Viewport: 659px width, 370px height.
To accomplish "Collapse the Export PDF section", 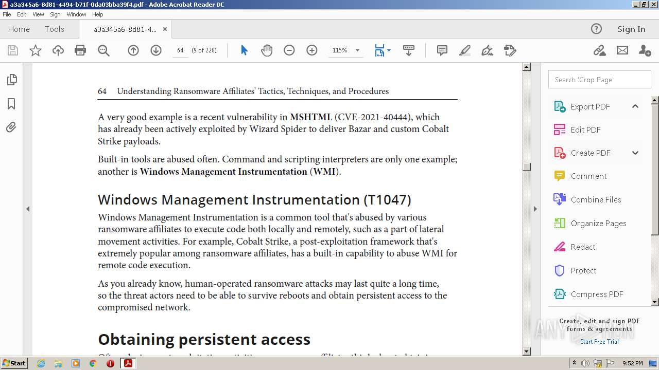I will pos(635,106).
